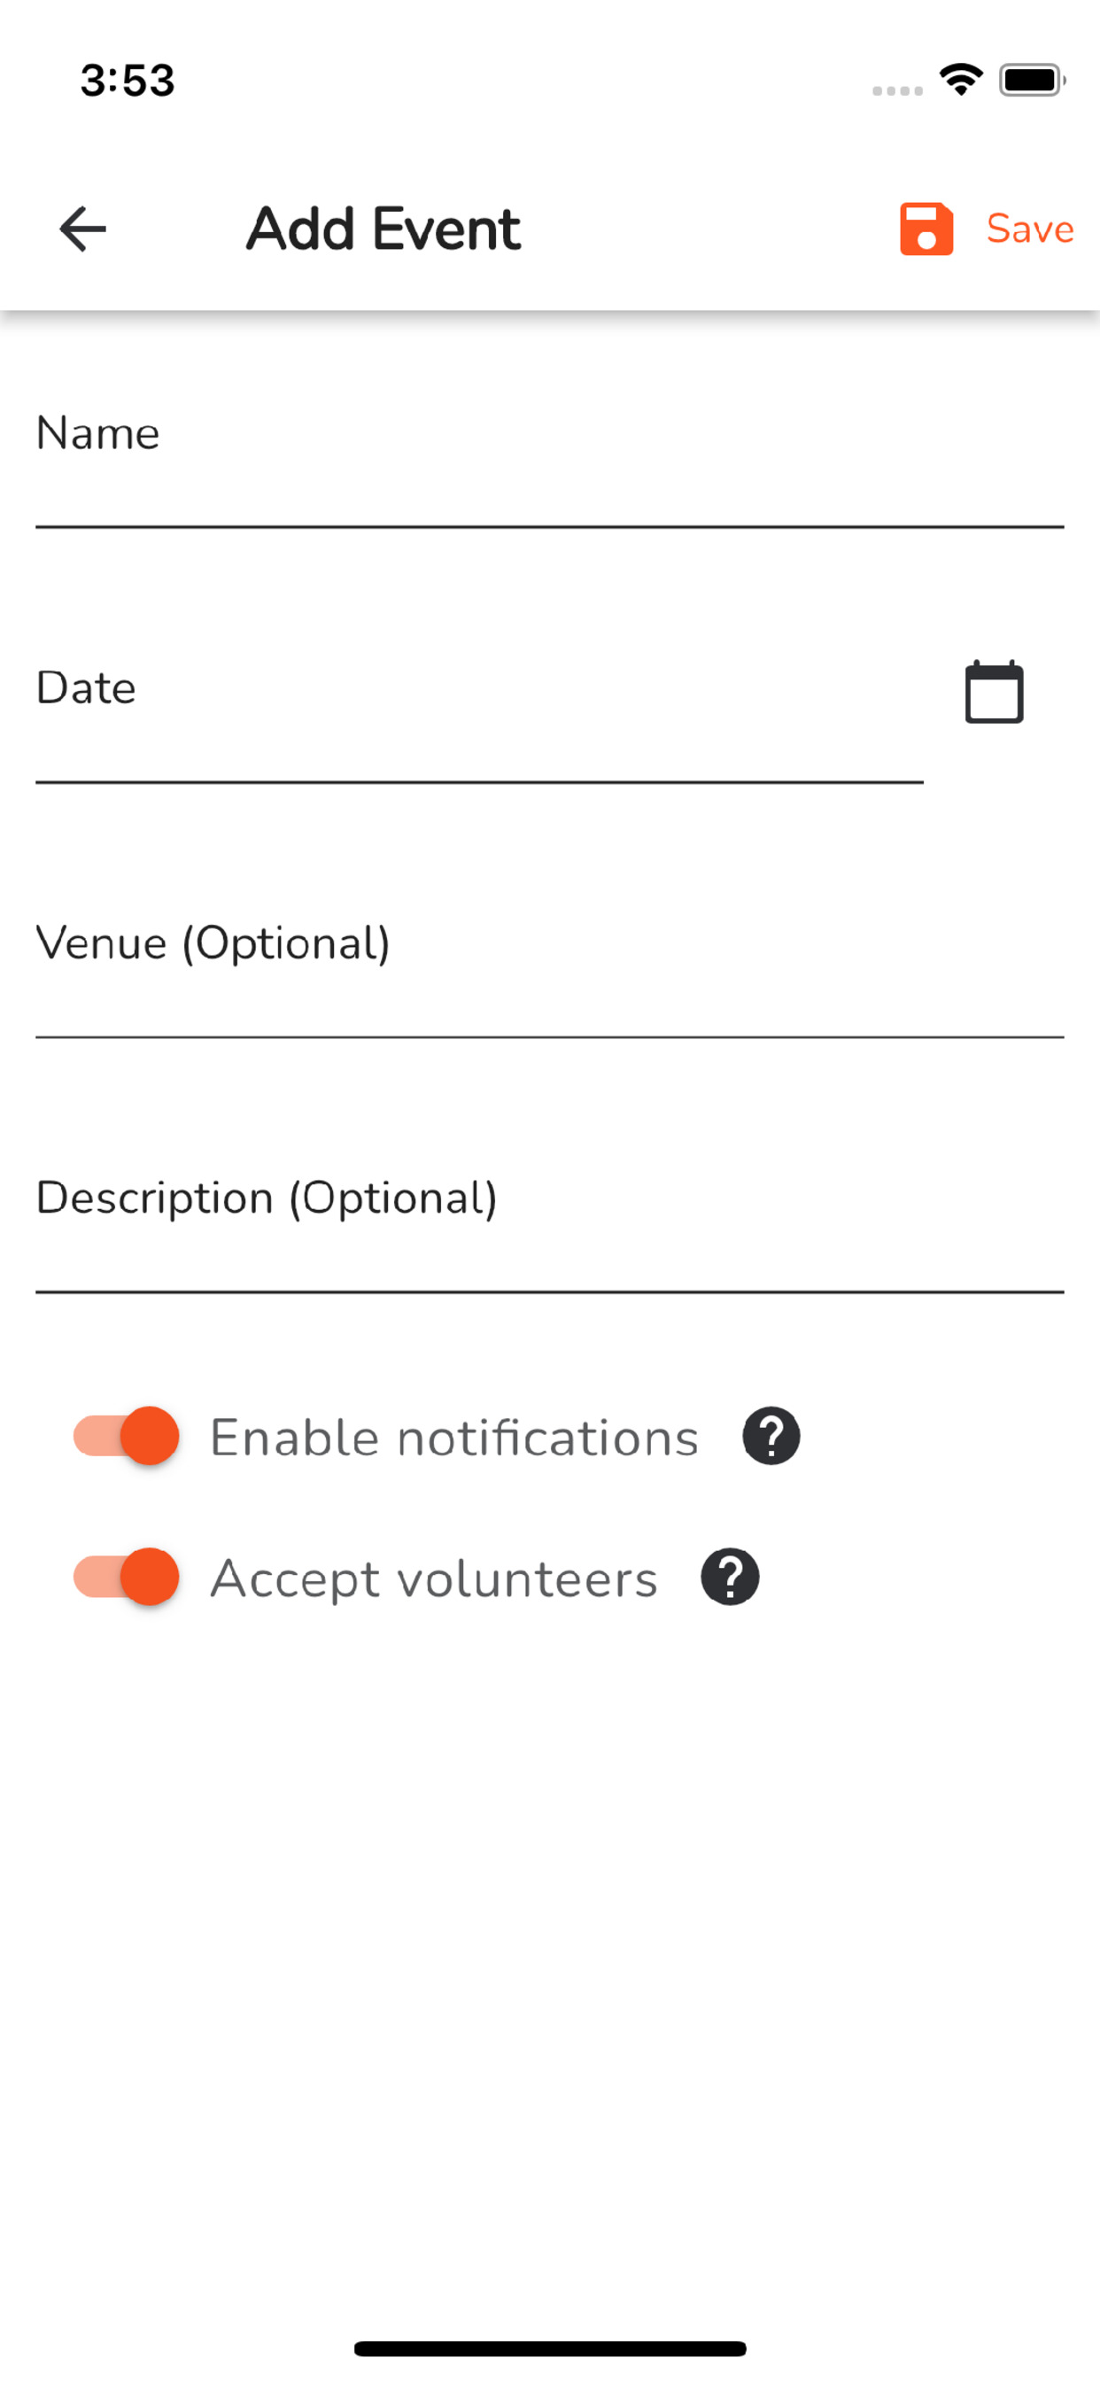The image size is (1100, 2381).
Task: Turn off the Enable notifications switch
Action: [126, 1437]
